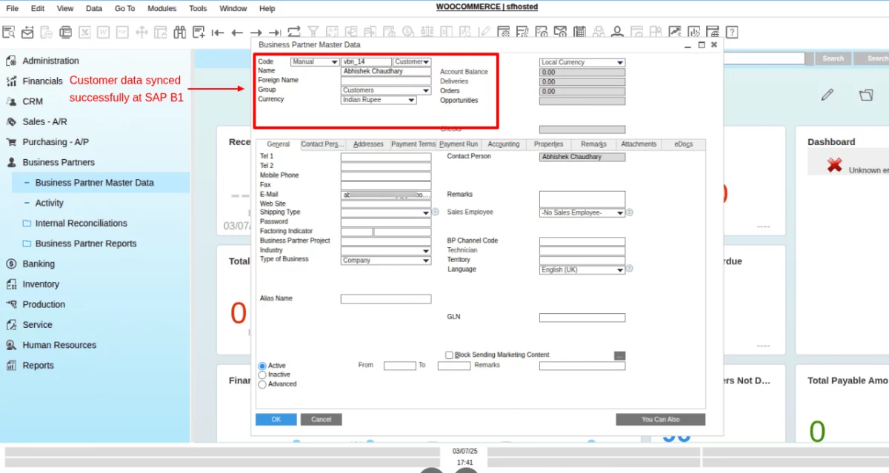Select the Inactive radio button
The width and height of the screenshot is (889, 473).
[x=262, y=375]
